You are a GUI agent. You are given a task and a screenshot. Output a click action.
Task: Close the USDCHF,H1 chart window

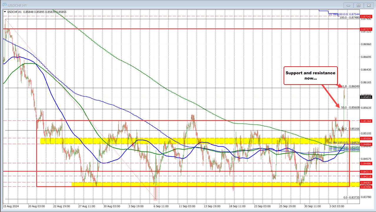pos(369,5)
